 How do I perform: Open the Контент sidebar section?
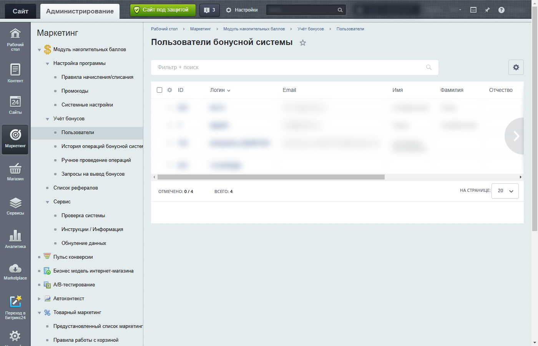[15, 73]
